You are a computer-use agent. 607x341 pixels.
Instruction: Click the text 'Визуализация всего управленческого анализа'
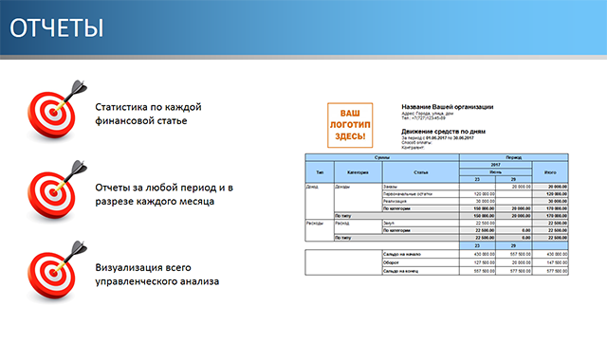pyautogui.click(x=156, y=275)
